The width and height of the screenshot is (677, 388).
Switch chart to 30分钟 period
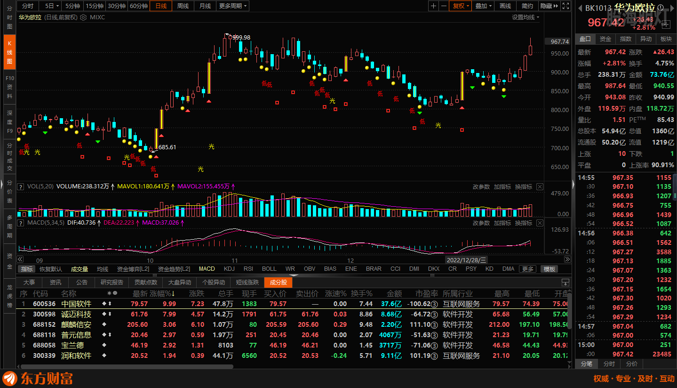(116, 6)
